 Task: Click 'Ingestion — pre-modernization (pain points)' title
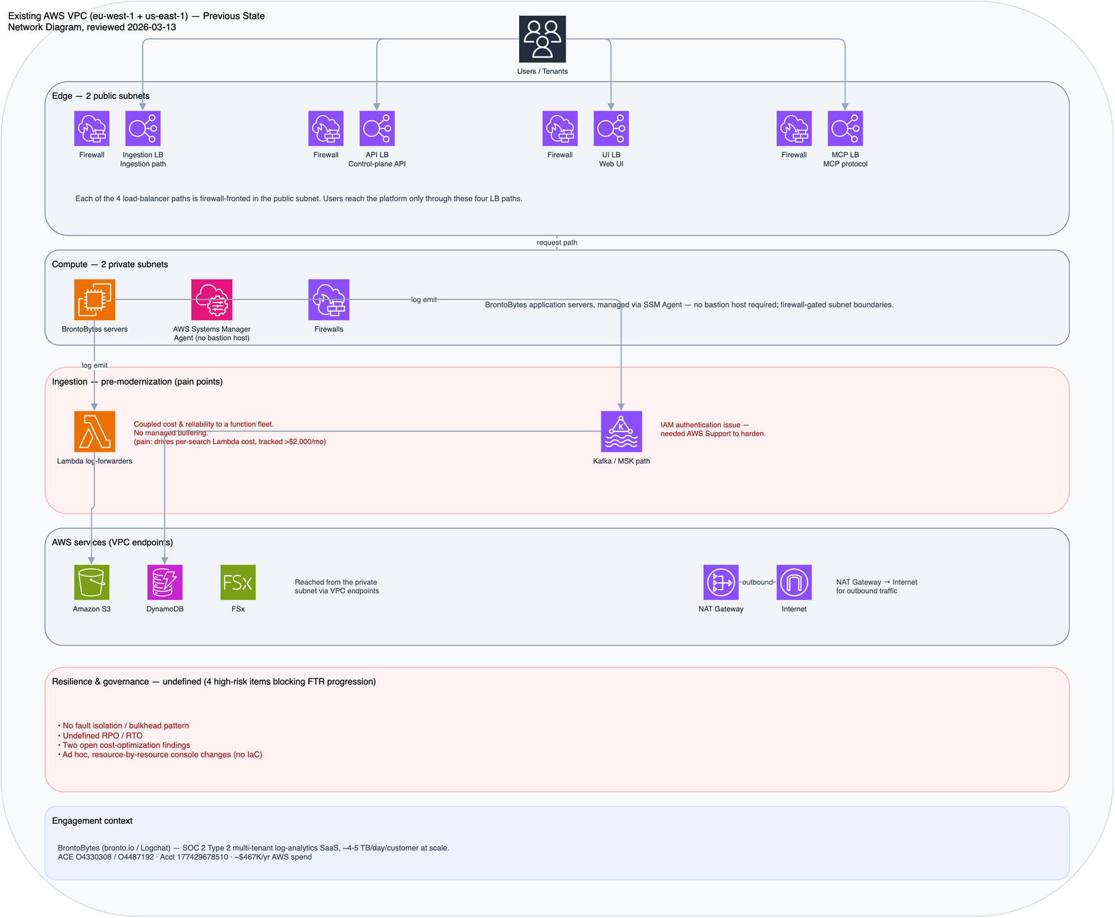click(137, 382)
